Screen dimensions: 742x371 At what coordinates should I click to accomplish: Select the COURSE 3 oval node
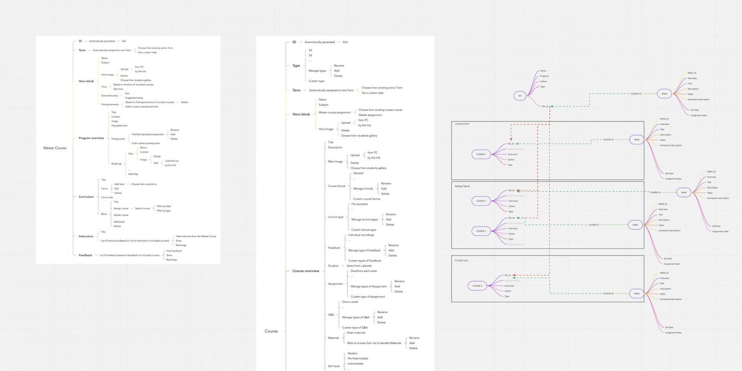click(x=481, y=231)
